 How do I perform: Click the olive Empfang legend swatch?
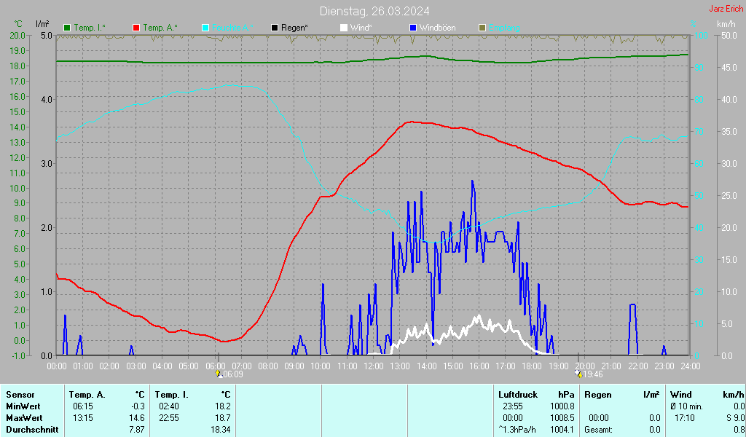click(482, 28)
